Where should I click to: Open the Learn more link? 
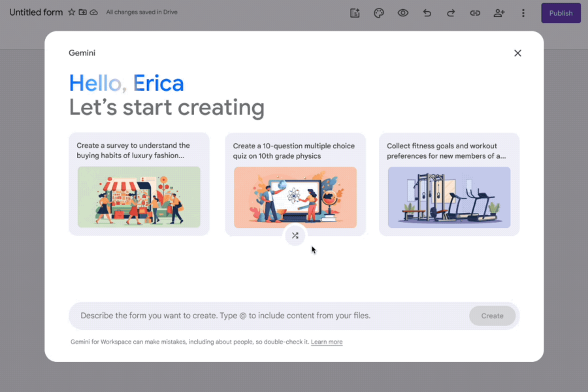[x=327, y=342]
